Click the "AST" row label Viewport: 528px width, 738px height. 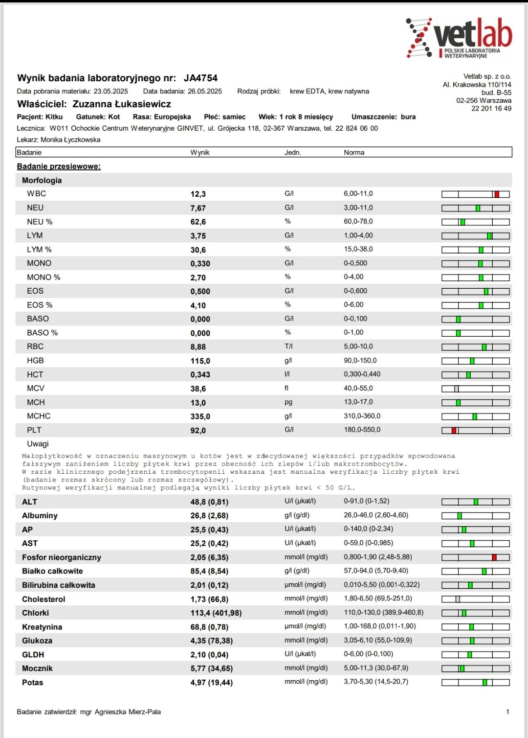(x=30, y=544)
